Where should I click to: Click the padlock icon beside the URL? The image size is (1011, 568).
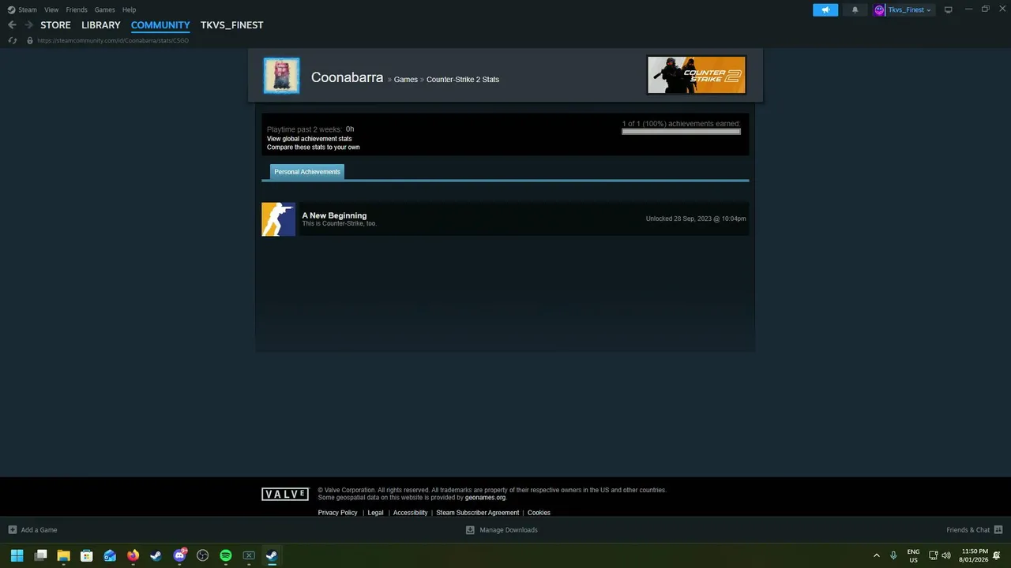click(x=30, y=40)
